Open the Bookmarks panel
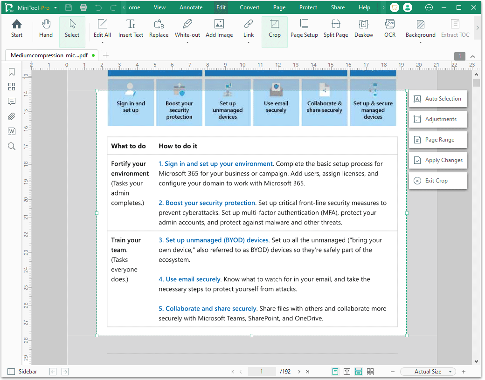485x380 pixels. point(11,72)
